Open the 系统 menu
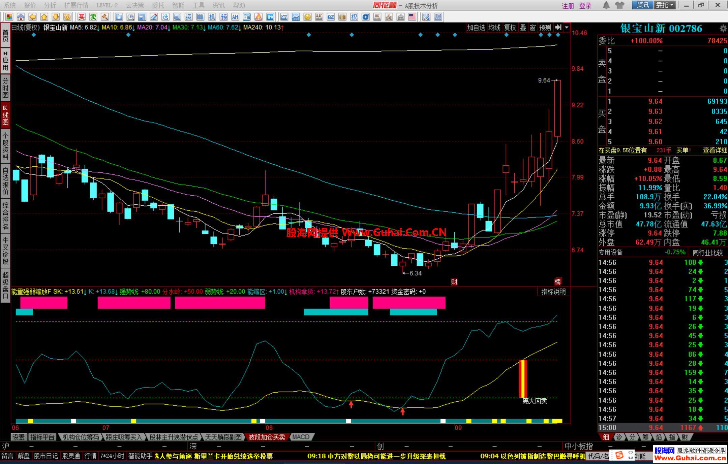This screenshot has height=464, width=728. pyautogui.click(x=9, y=5)
